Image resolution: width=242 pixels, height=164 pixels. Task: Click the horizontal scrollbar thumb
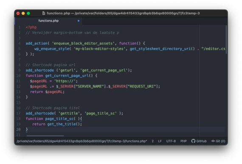click(x=45, y=136)
